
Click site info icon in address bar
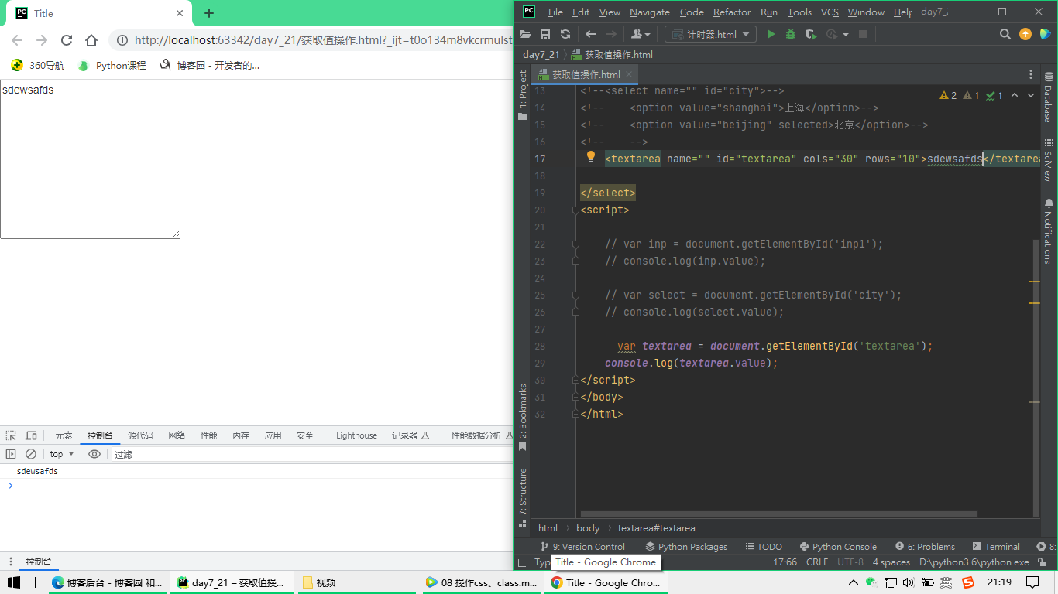coord(122,40)
